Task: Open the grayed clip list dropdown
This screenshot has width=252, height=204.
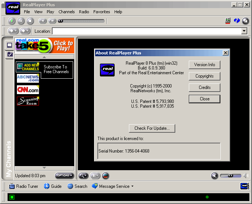Action: point(95,176)
